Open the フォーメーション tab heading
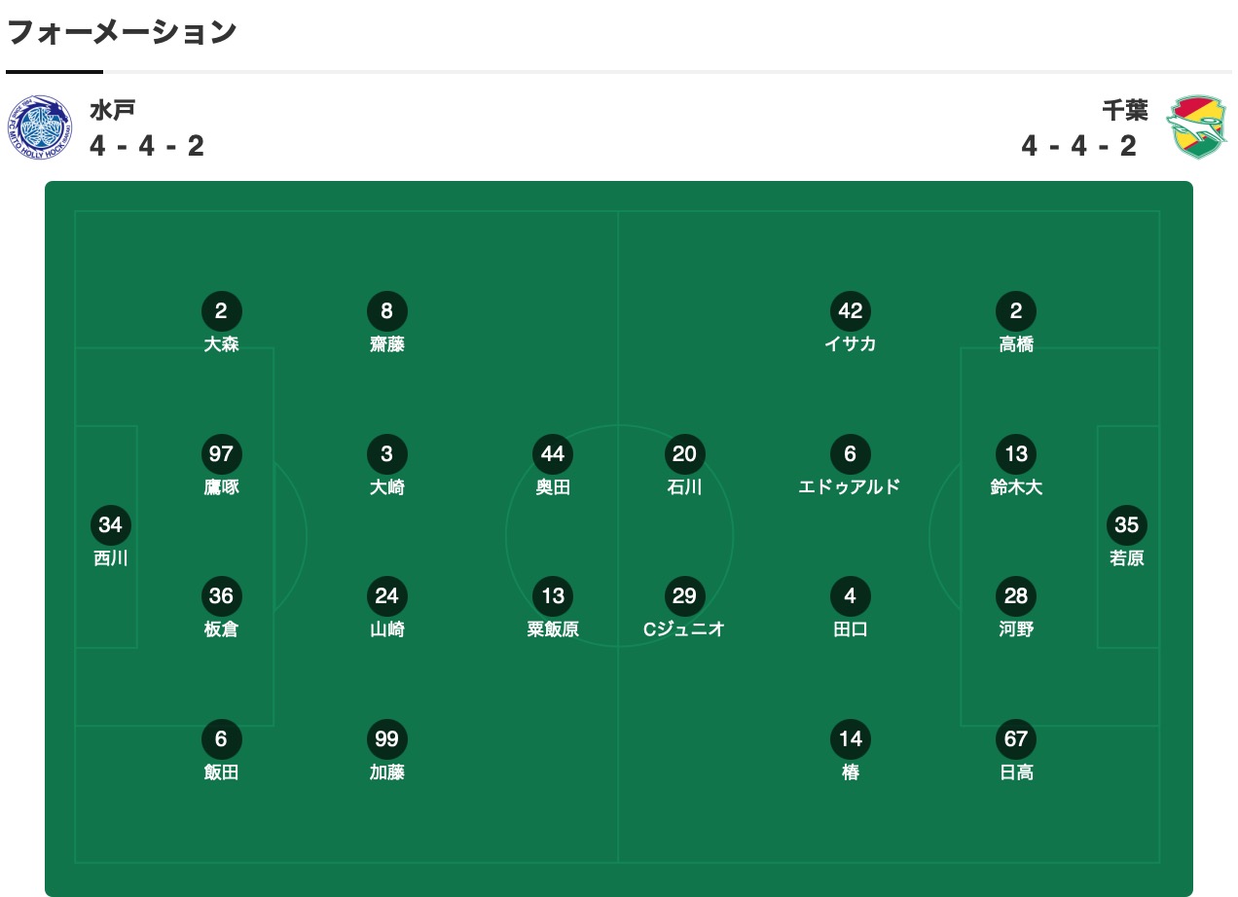Image resolution: width=1238 pixels, height=897 pixels. (122, 32)
